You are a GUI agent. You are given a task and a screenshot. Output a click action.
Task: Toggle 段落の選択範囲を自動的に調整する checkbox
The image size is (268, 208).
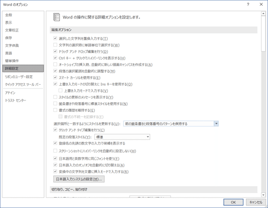coord(55,71)
